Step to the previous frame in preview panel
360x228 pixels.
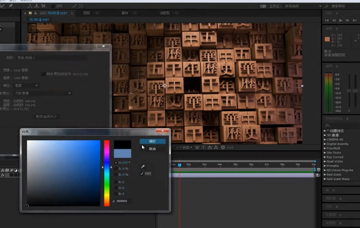334,20
